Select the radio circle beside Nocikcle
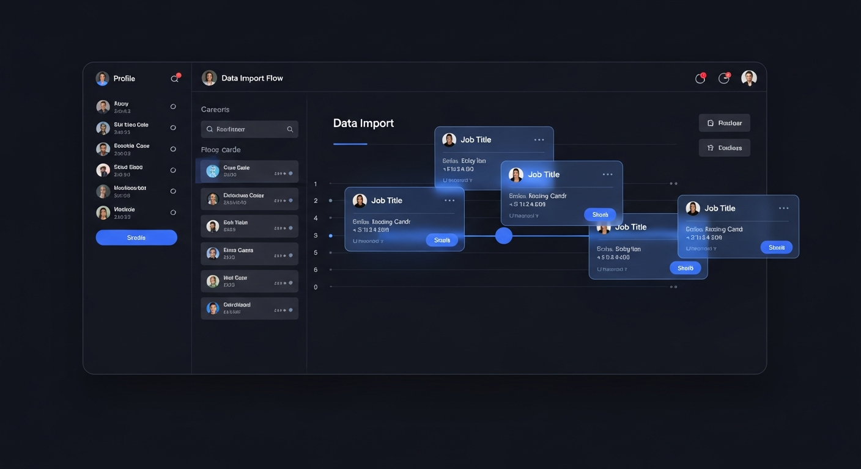The width and height of the screenshot is (861, 469). pos(173,213)
